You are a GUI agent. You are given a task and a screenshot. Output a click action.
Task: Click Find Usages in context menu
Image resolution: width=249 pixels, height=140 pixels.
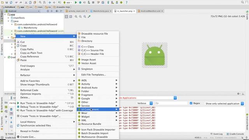click(x=46, y=66)
